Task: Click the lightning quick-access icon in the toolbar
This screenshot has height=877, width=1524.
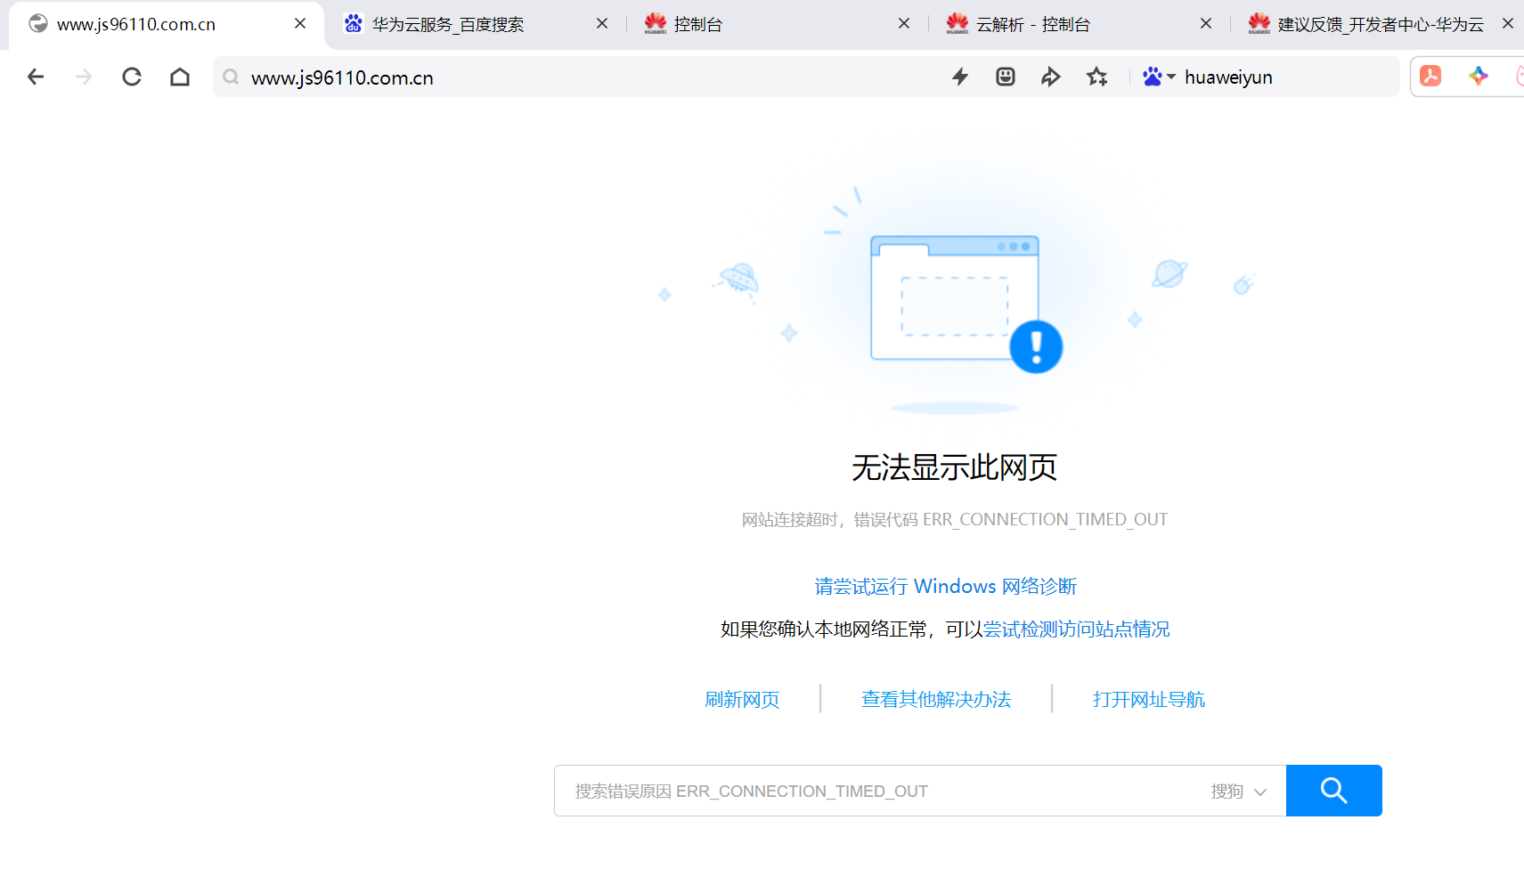Action: point(959,77)
